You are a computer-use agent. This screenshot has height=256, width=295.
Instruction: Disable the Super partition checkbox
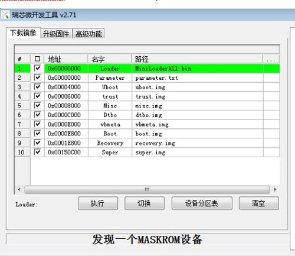[37, 152]
